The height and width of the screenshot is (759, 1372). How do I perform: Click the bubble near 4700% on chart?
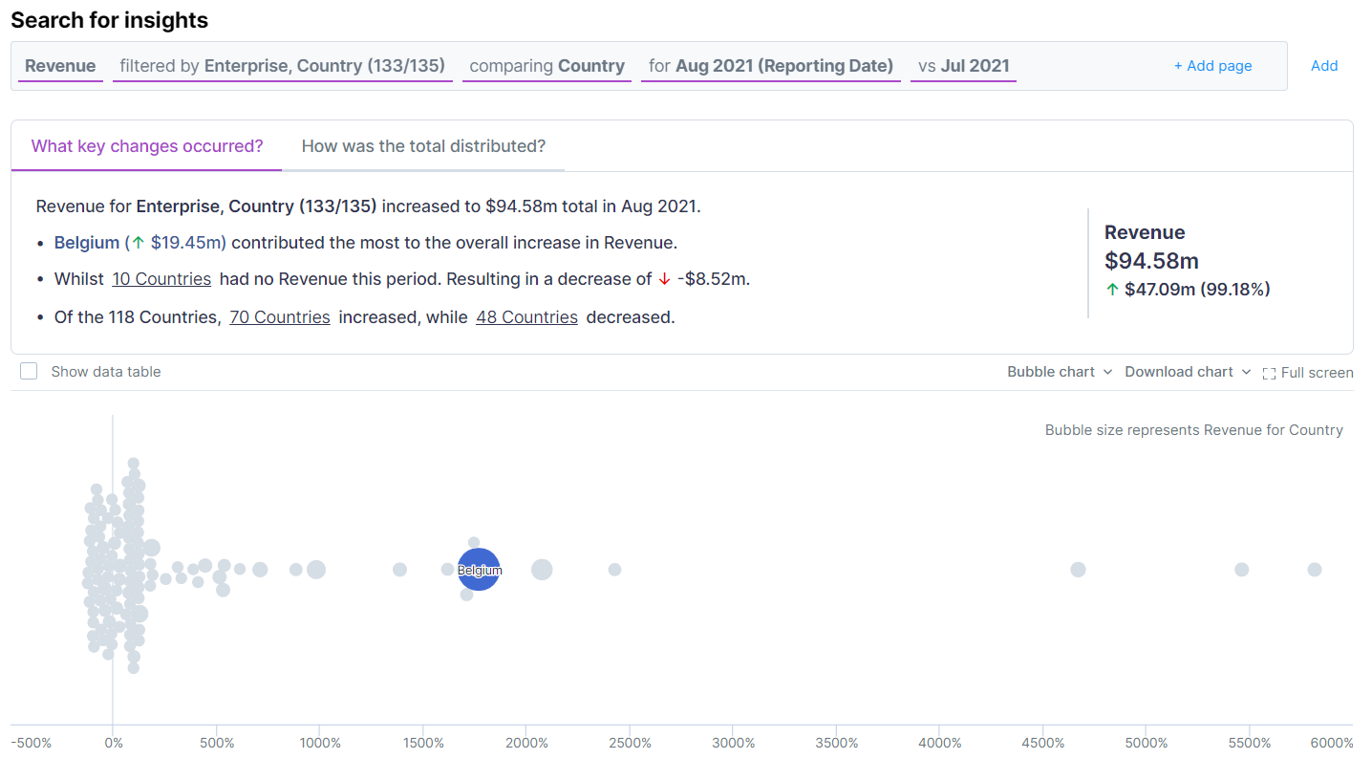coord(1078,570)
